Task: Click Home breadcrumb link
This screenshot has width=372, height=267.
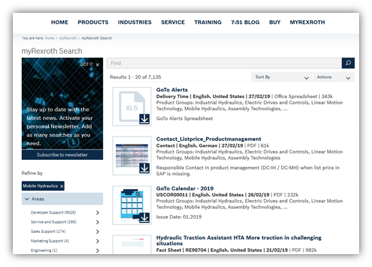Action: point(50,38)
